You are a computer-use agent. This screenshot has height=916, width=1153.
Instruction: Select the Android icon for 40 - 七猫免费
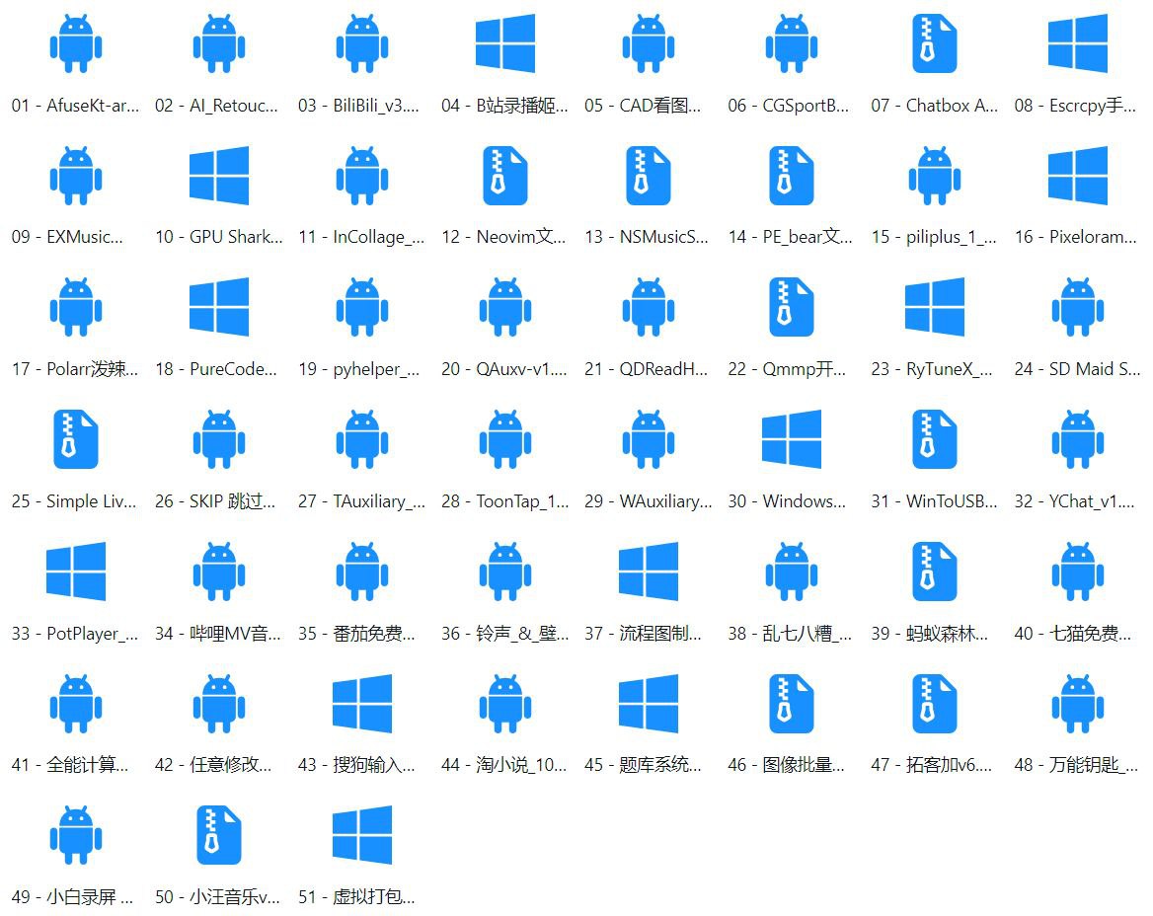1078,572
